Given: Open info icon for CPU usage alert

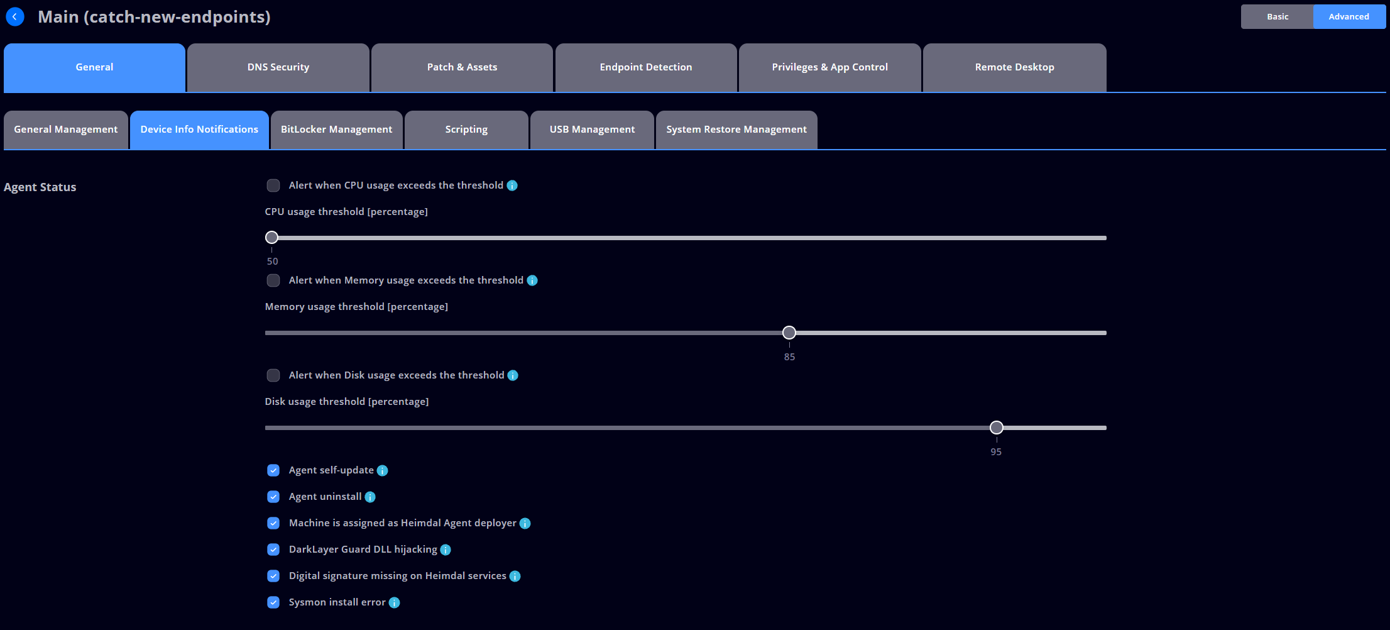Looking at the screenshot, I should [512, 185].
